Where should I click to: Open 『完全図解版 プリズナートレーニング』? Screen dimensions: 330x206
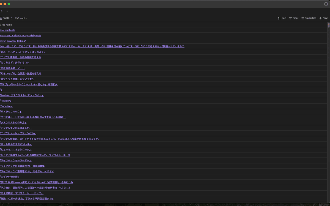pyautogui.click(x=22, y=193)
